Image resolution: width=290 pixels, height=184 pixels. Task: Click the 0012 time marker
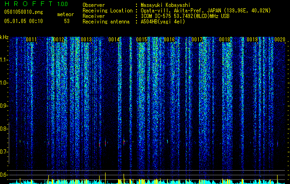(x=59, y=40)
